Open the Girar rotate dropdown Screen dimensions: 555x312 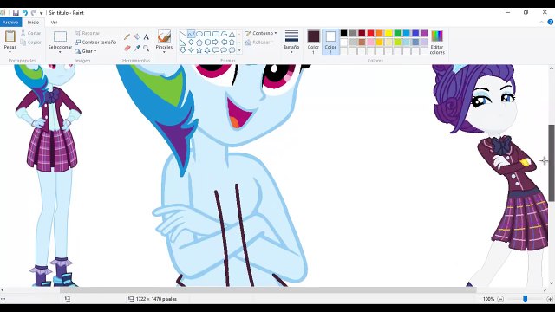click(86, 51)
